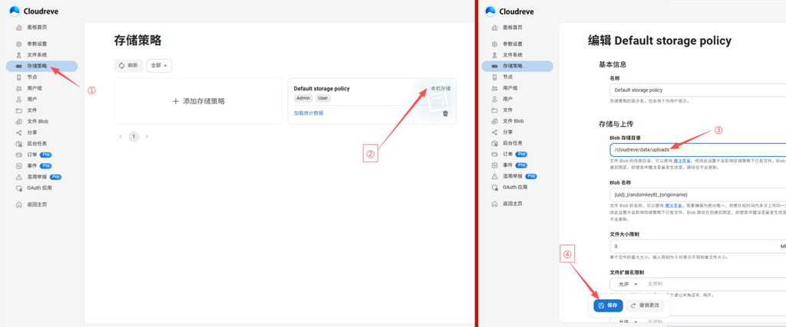Click the 后台任务 icon in right window sidebar

point(495,143)
